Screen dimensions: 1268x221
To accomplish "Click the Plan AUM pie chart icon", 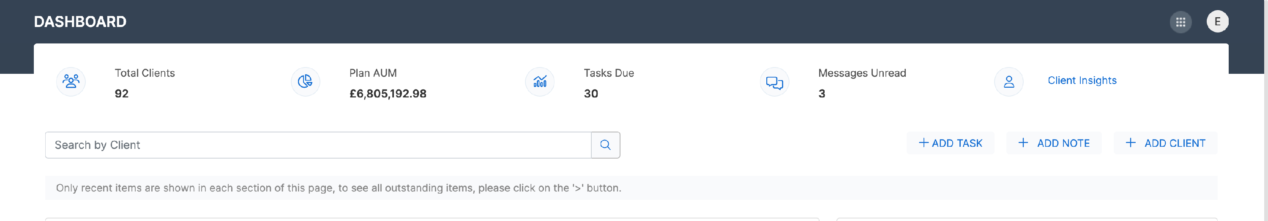I will (305, 81).
